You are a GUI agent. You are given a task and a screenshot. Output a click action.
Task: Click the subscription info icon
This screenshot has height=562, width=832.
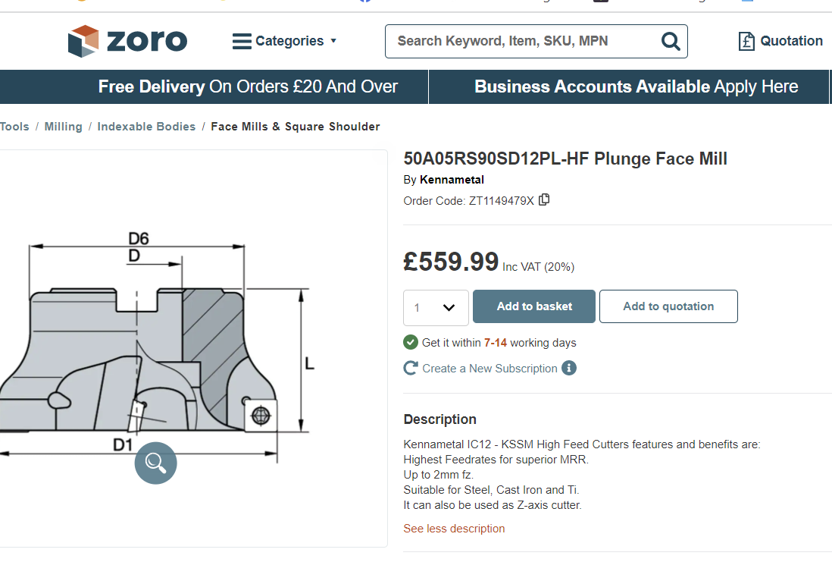[569, 368]
